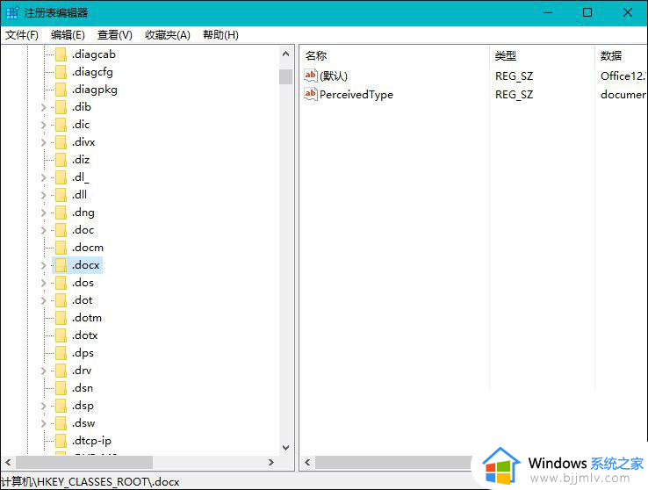Expand the .dot key
648x490 pixels.
(x=43, y=300)
